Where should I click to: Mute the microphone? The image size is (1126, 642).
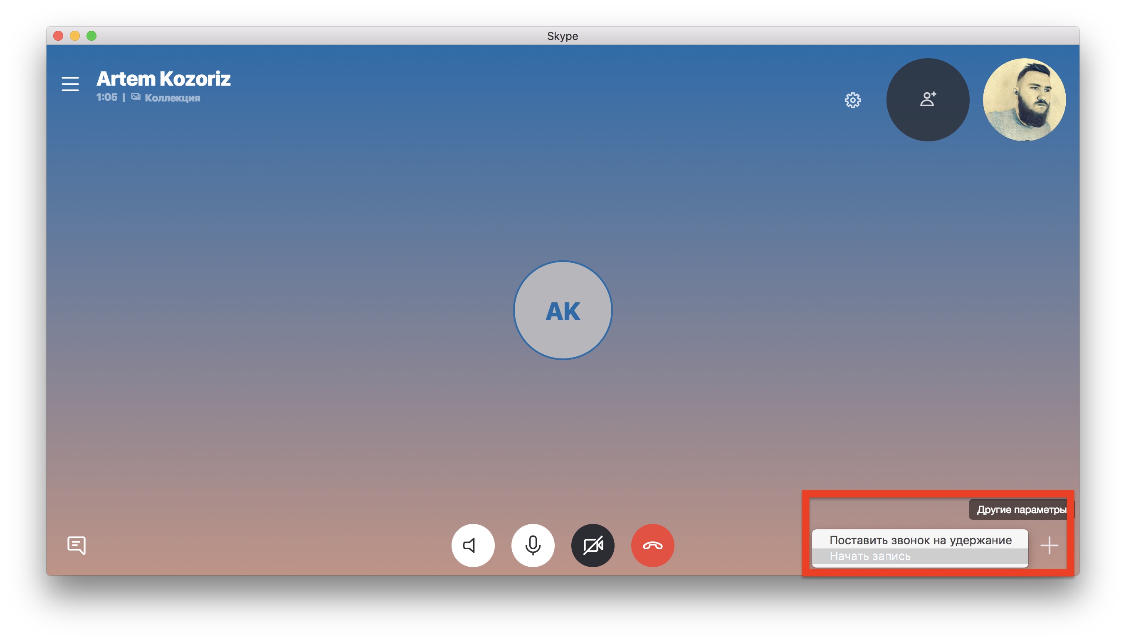coord(533,546)
